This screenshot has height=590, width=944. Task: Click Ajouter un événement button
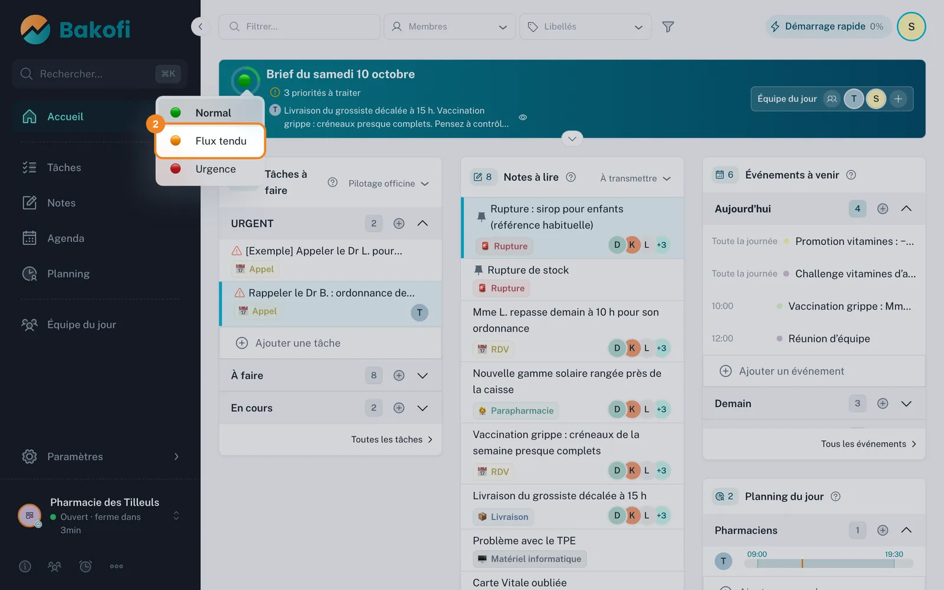(814, 371)
